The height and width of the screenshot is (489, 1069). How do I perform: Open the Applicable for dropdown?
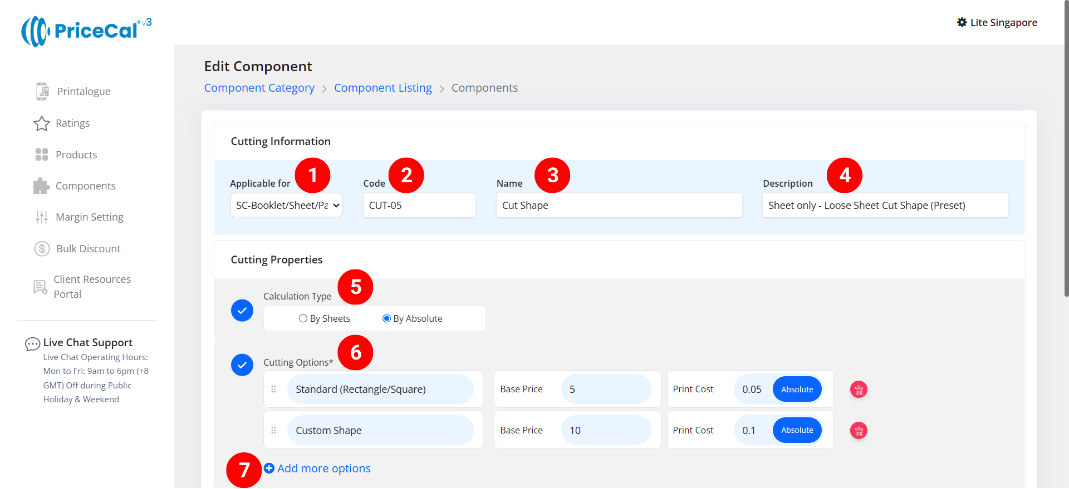[x=286, y=205]
